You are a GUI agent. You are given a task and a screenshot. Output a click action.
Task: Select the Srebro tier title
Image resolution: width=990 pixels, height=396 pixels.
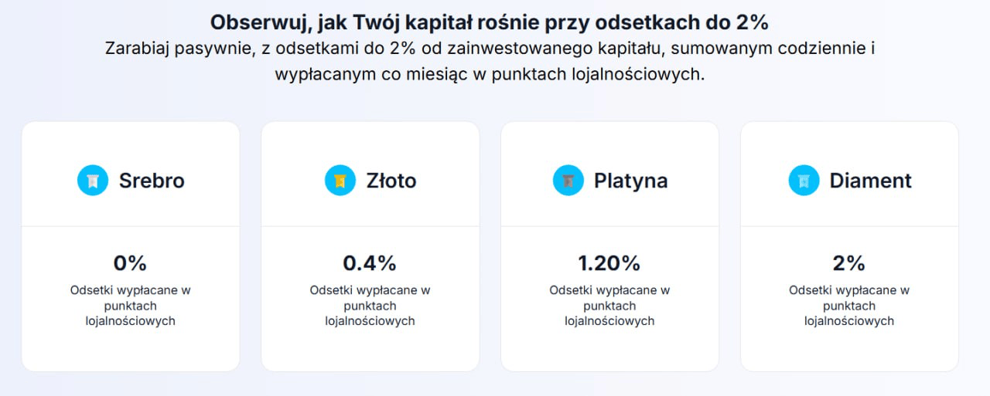[x=152, y=180]
